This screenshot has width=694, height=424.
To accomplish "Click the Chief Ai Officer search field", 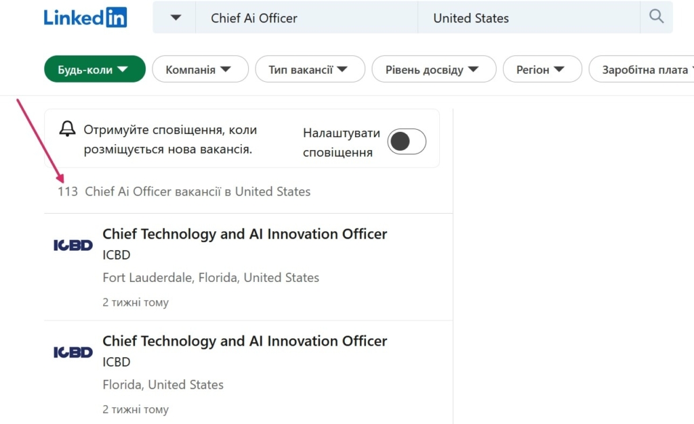I will tap(305, 18).
